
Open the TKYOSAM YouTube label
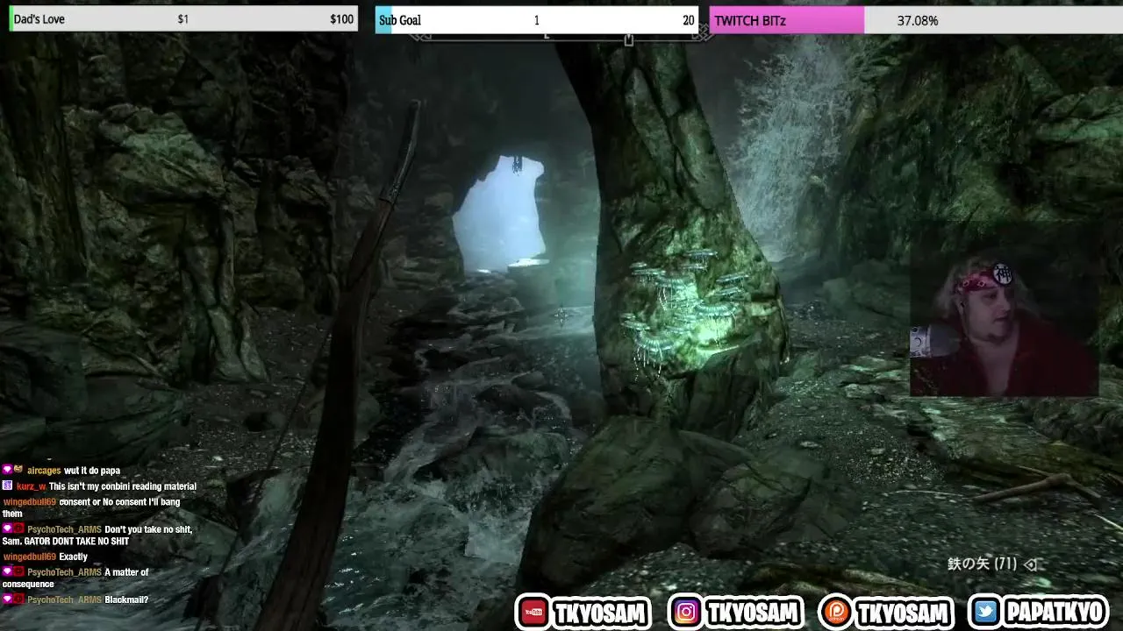[601, 613]
